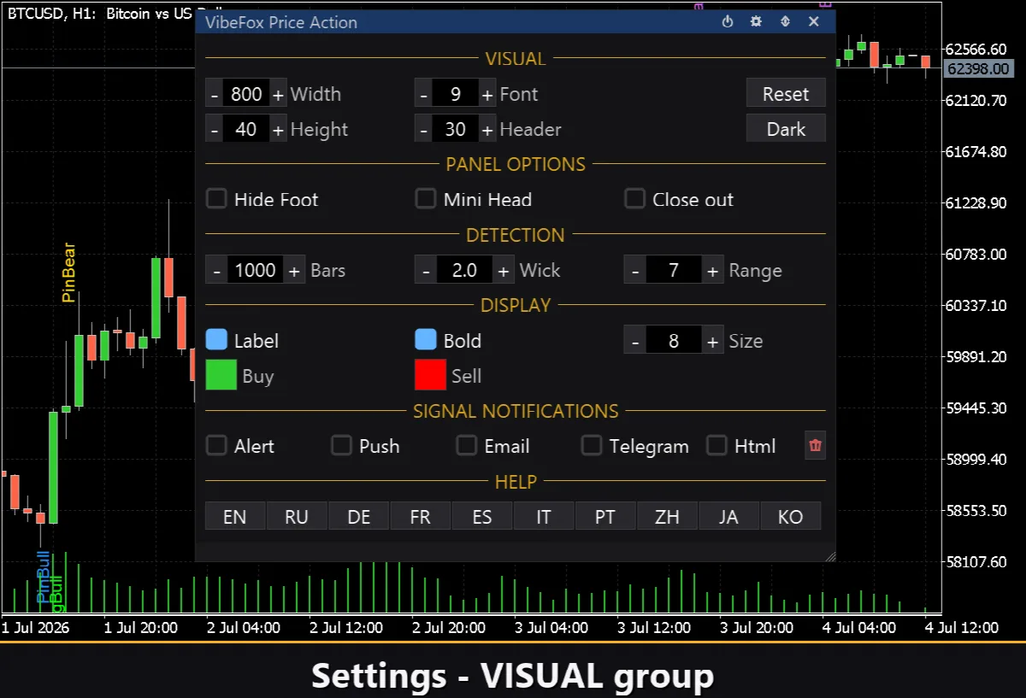Open the red Sell color swatch
This screenshot has width=1026, height=698.
430,375
